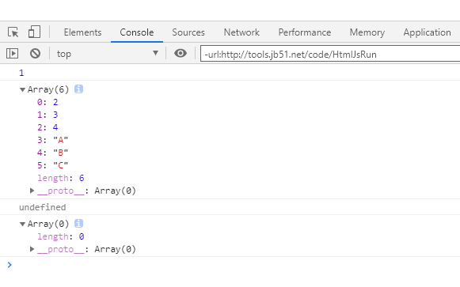This screenshot has height=287, width=460.
Task: Select the Performance tab
Action: coord(305,32)
